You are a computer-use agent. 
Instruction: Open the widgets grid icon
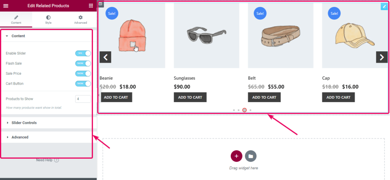coord(91,6)
